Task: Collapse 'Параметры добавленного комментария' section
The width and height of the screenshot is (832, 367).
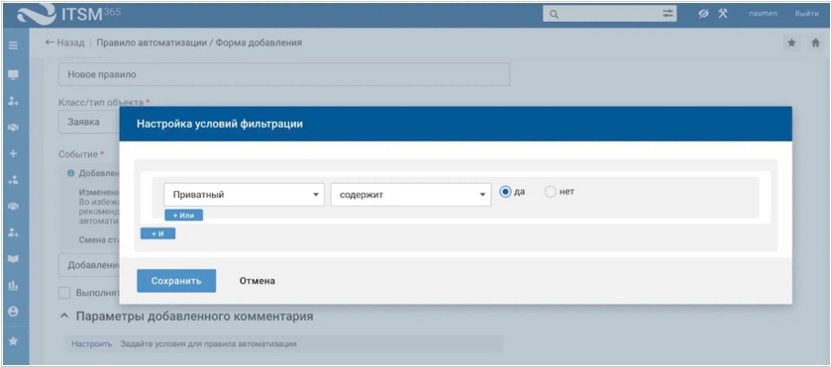Action: tap(64, 317)
